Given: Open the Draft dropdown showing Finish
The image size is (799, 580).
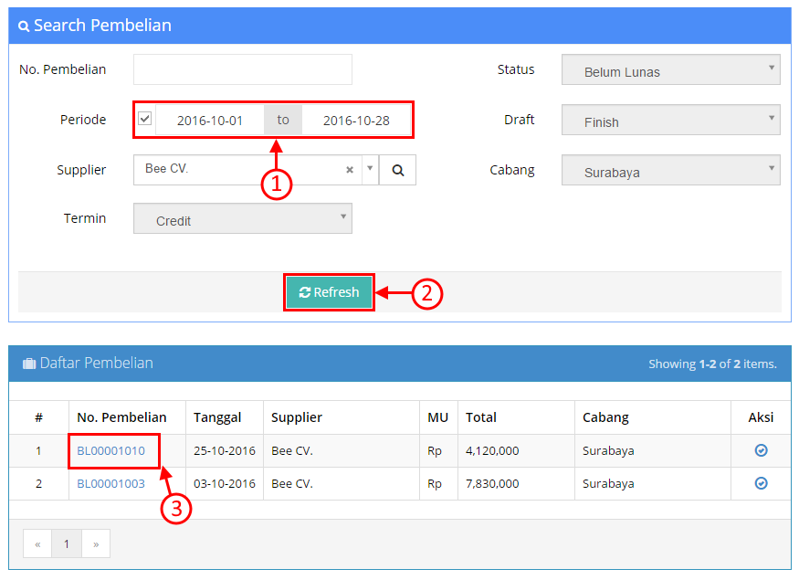Looking at the screenshot, I should [670, 120].
